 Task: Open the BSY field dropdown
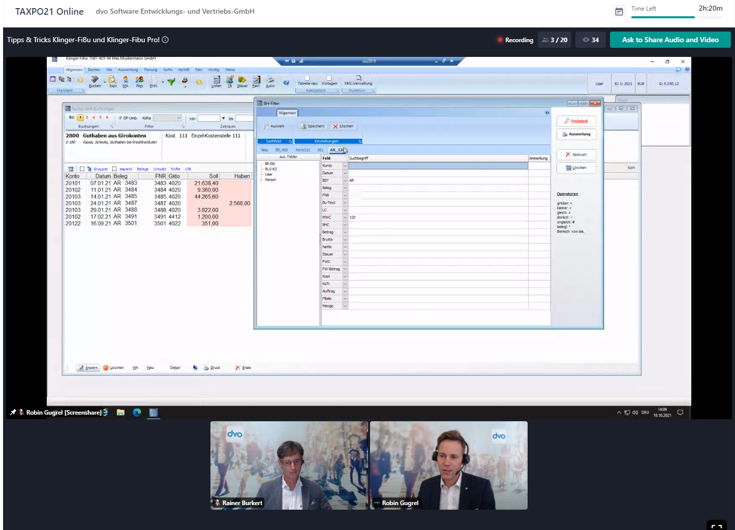(x=345, y=180)
